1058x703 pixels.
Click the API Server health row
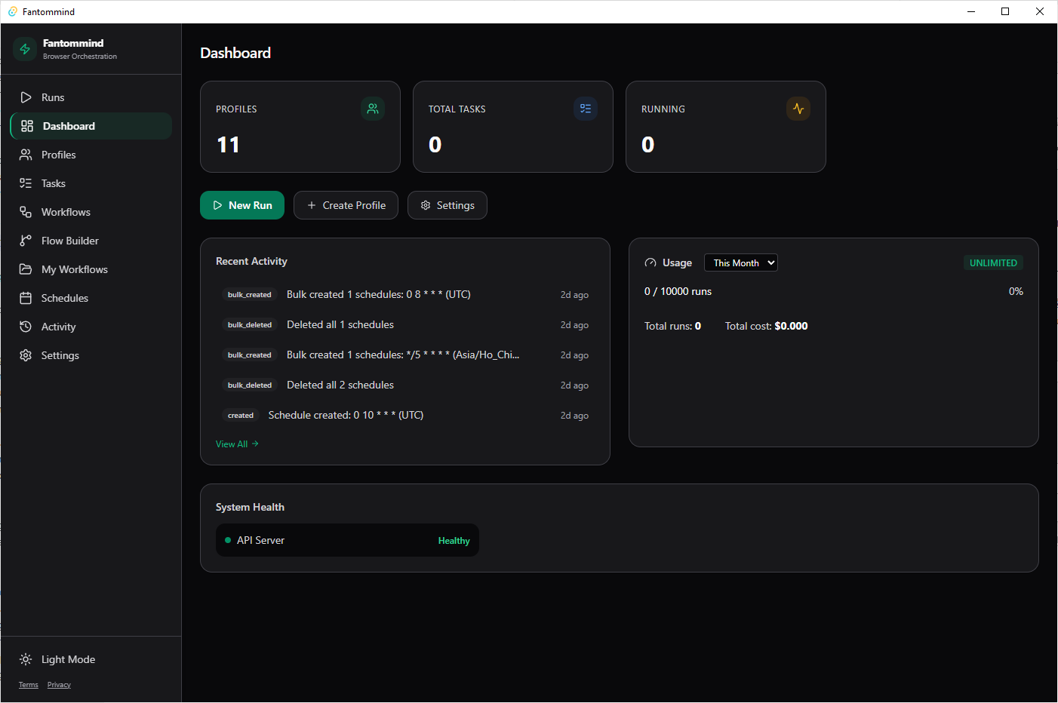click(x=347, y=540)
